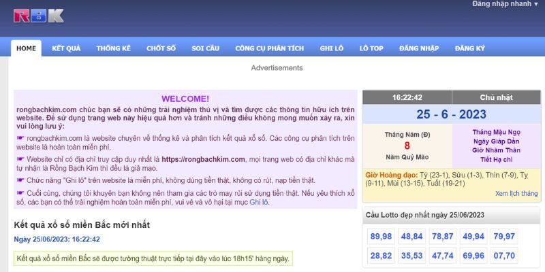Select lotto pair 48,84
Image resolution: width=545 pixels, height=272 pixels.
point(412,237)
